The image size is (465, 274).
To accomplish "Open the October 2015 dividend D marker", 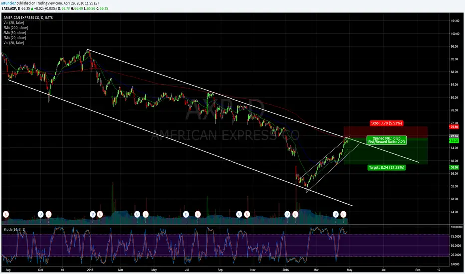I will click(239, 214).
